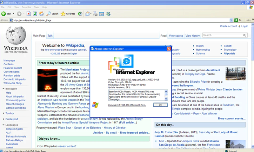254x152 pixels.
Task: Click down arrow in About dialog textbox scrollbar
Action: coord(166,99)
